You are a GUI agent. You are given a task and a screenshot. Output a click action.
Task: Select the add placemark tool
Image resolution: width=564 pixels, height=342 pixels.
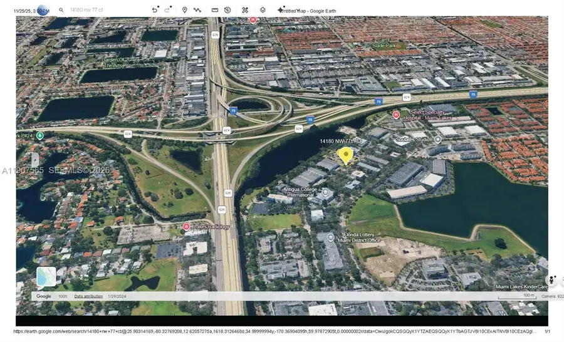click(185, 10)
